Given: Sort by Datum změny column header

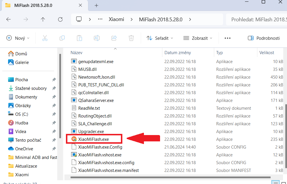Looking at the screenshot, I should (177, 53).
